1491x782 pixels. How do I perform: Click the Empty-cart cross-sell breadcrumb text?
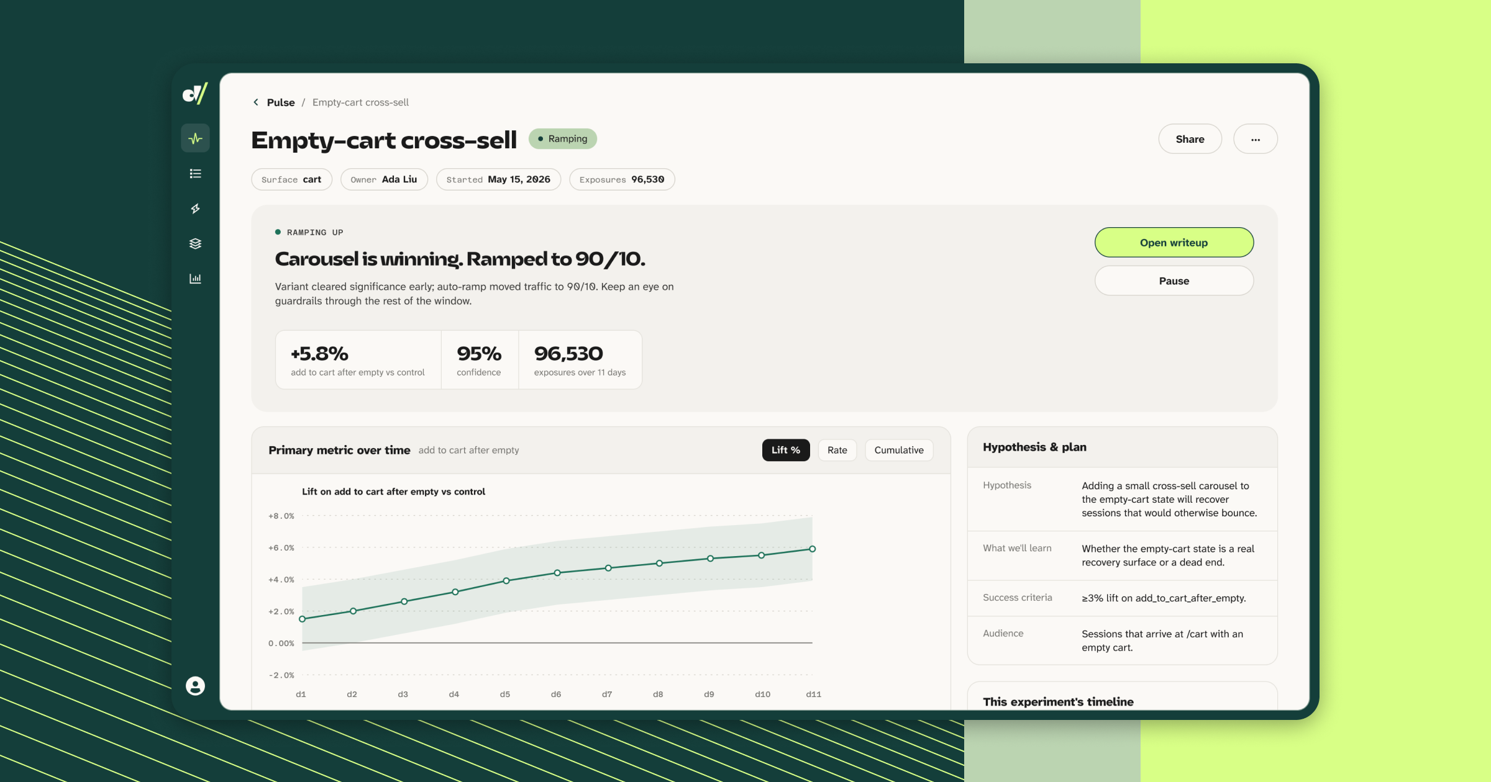tap(360, 102)
